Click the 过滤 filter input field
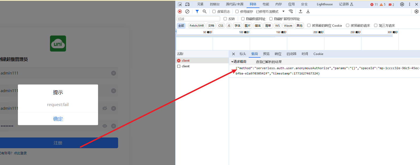 point(198,19)
